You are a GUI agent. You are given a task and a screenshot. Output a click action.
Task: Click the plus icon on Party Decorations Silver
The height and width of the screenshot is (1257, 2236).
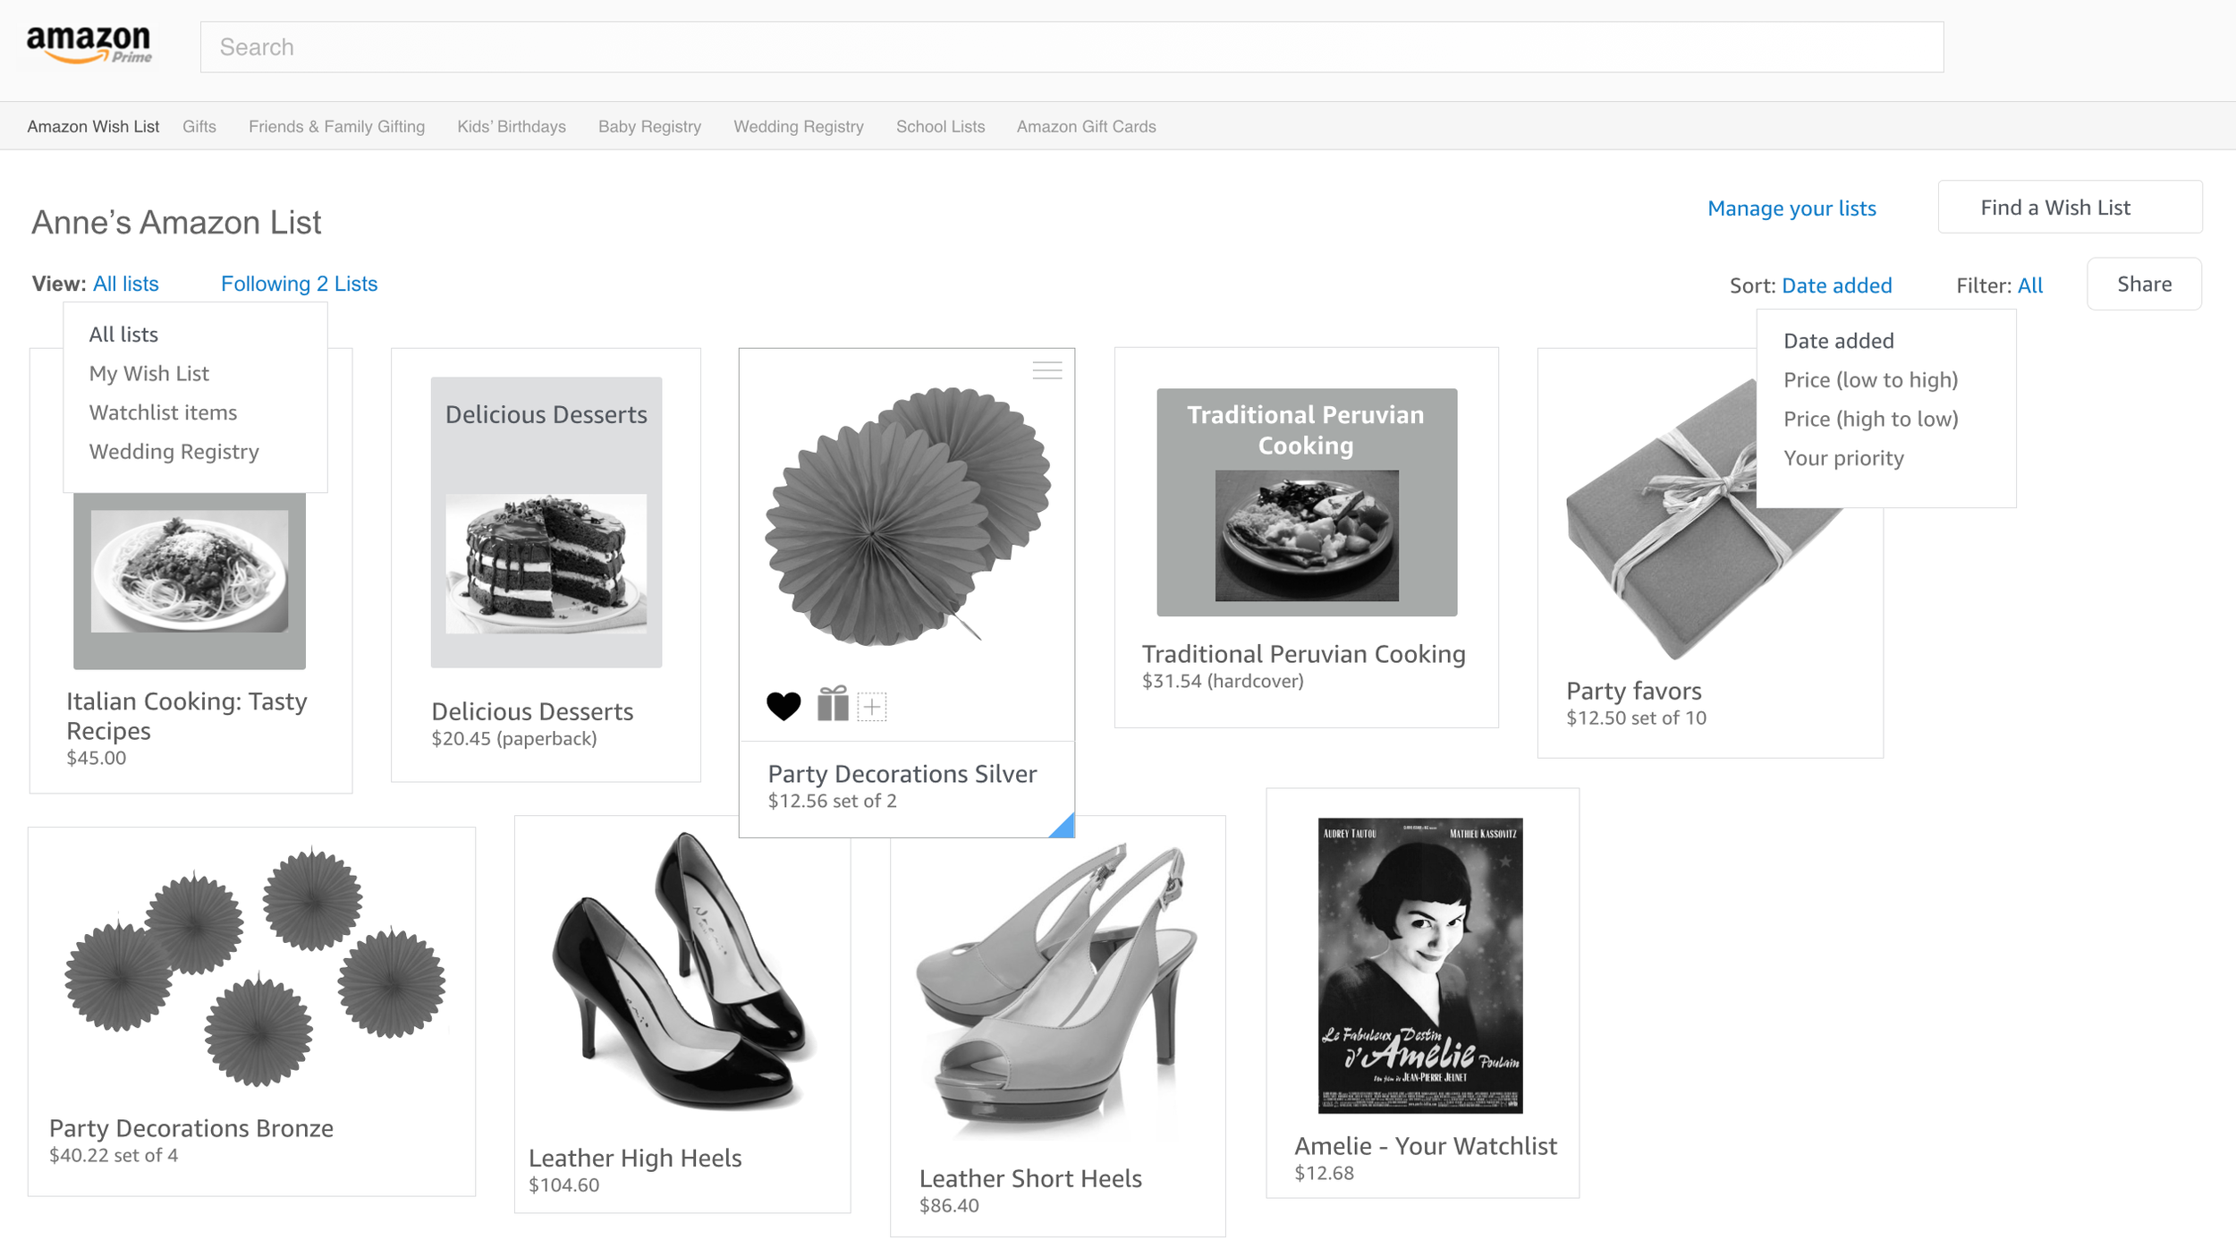872,707
